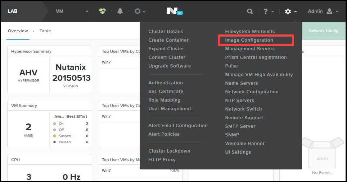Open the help question mark menu
The height and width of the screenshot is (182, 347).
click(x=266, y=11)
